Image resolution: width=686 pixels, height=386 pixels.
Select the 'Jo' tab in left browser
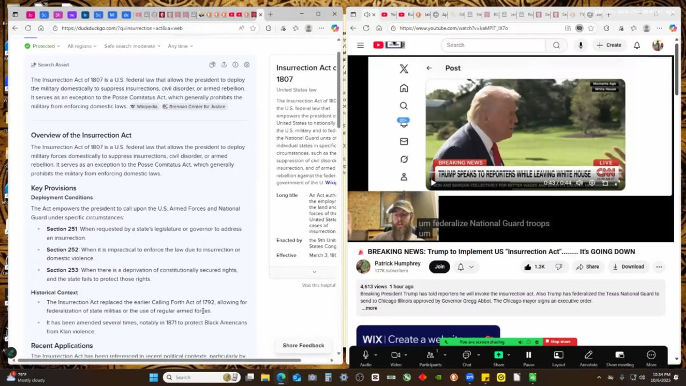pos(31,14)
